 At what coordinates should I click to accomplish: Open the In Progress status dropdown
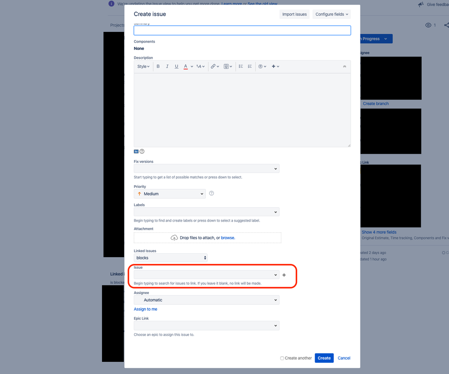[x=376, y=39]
